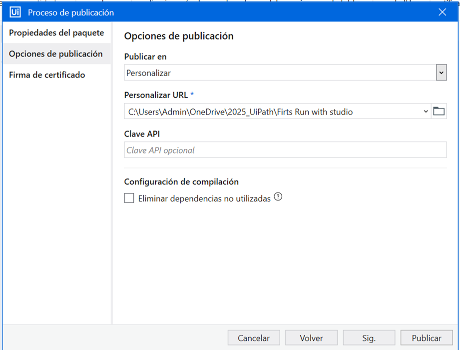The height and width of the screenshot is (350, 460).
Task: Open the Propiedades del paquete section
Action: [x=56, y=32]
